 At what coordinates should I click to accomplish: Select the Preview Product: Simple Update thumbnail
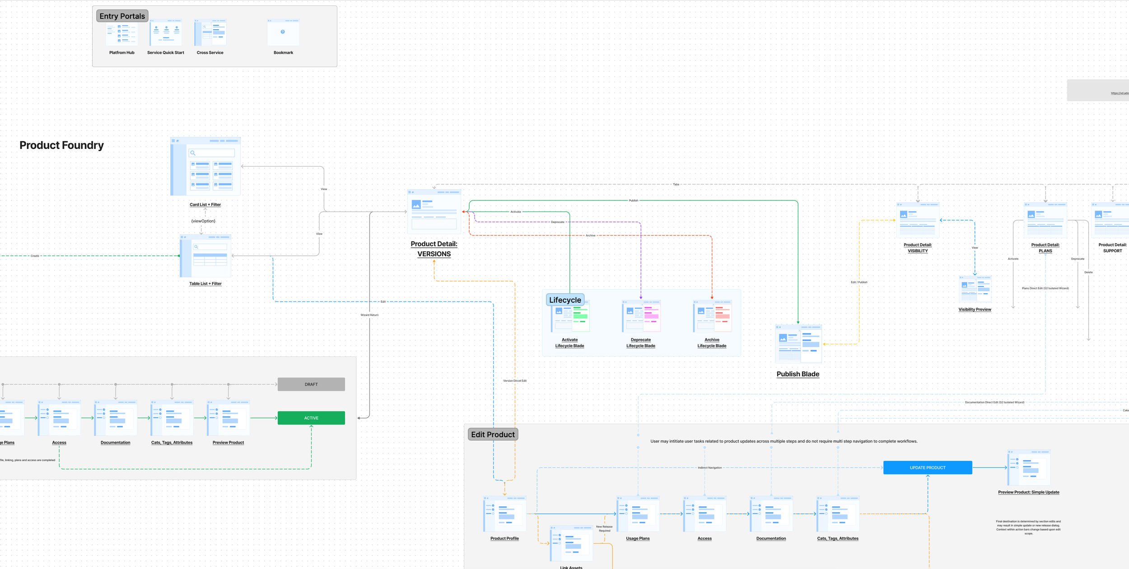coord(1029,468)
